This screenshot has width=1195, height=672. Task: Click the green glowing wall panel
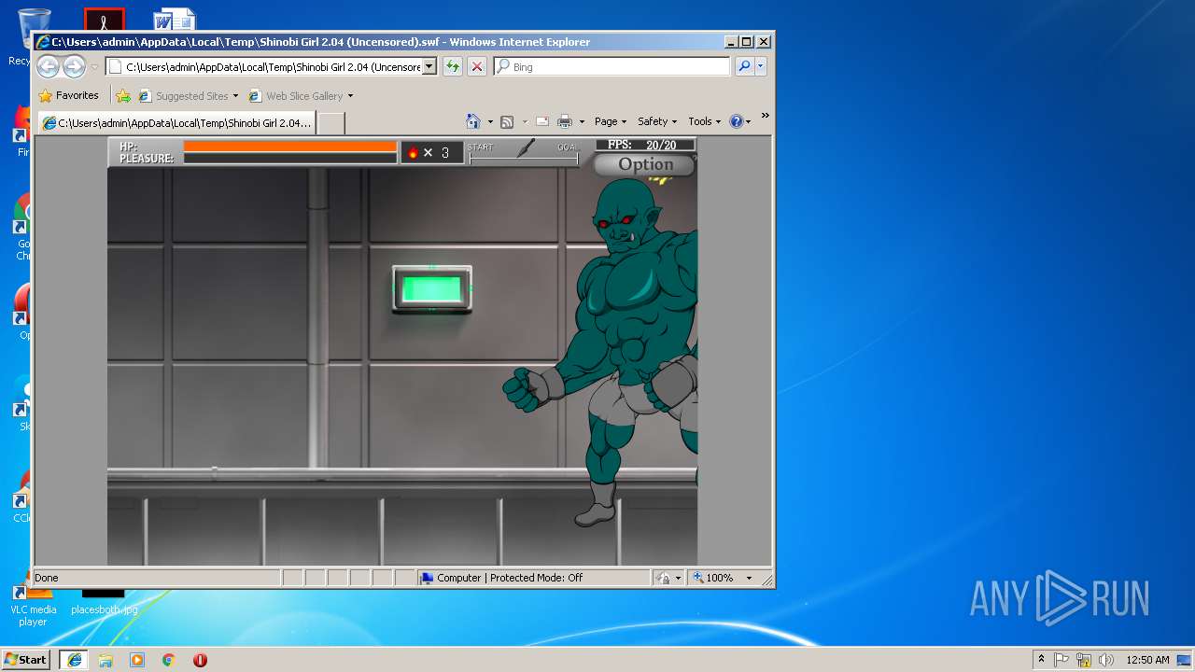tap(431, 288)
